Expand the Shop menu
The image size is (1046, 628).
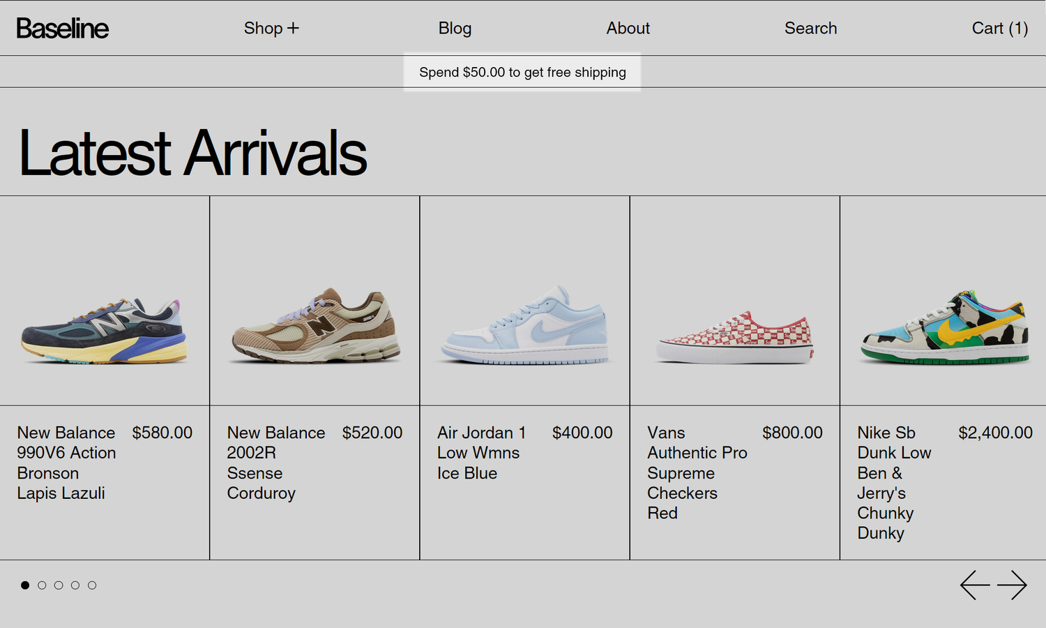click(x=271, y=28)
